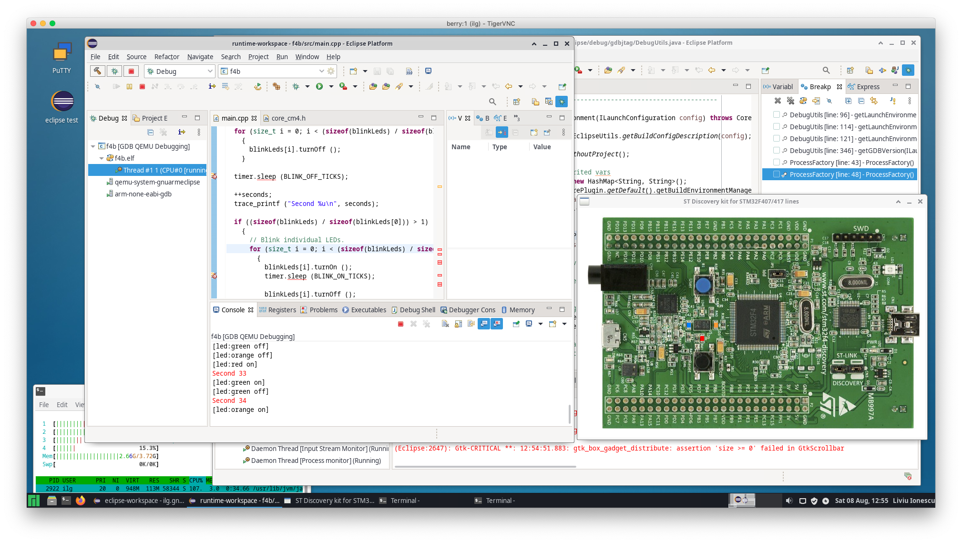
Task: Toggle instruction stepping mode icon
Action: tap(212, 86)
